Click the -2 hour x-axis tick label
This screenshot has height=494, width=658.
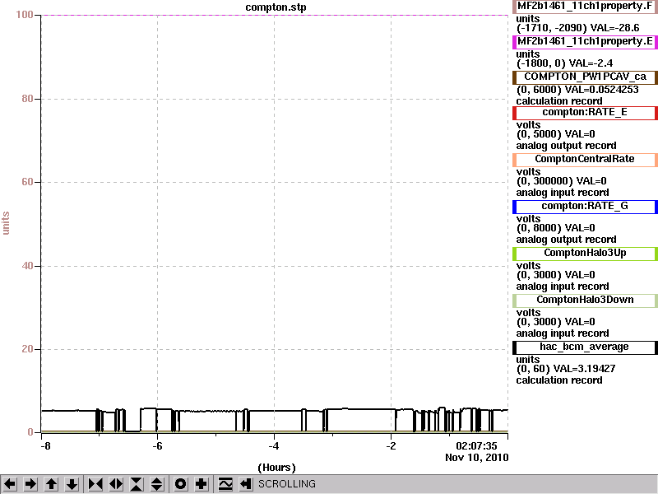click(391, 446)
